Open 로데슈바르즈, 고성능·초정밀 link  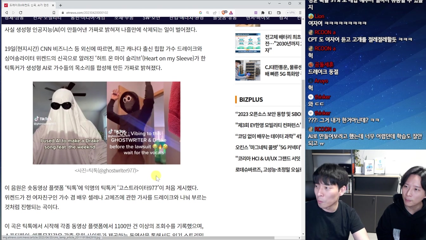click(268, 170)
